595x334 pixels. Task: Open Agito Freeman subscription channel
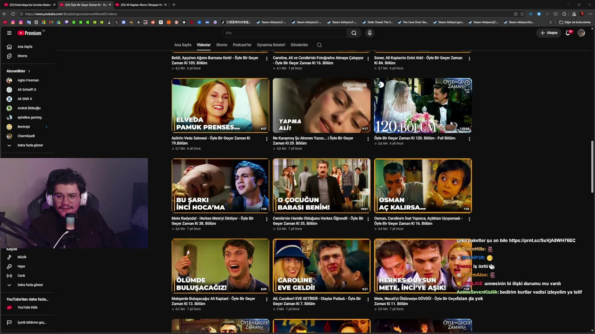pyautogui.click(x=28, y=80)
